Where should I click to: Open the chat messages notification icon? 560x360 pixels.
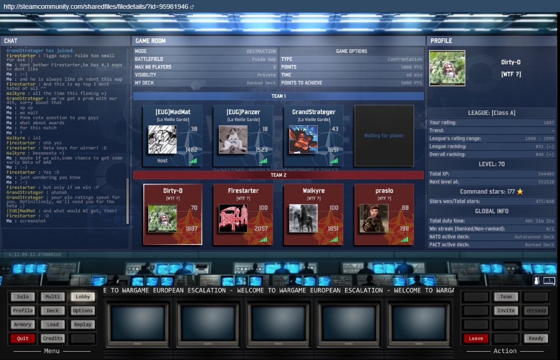point(549,280)
